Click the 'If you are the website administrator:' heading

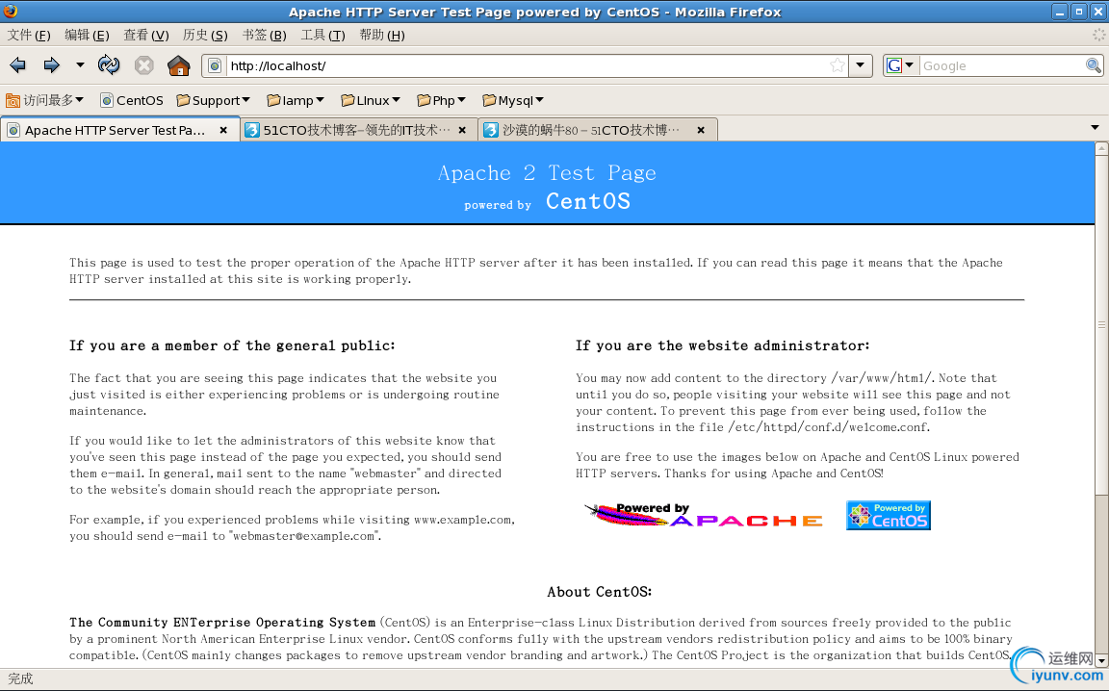(722, 345)
